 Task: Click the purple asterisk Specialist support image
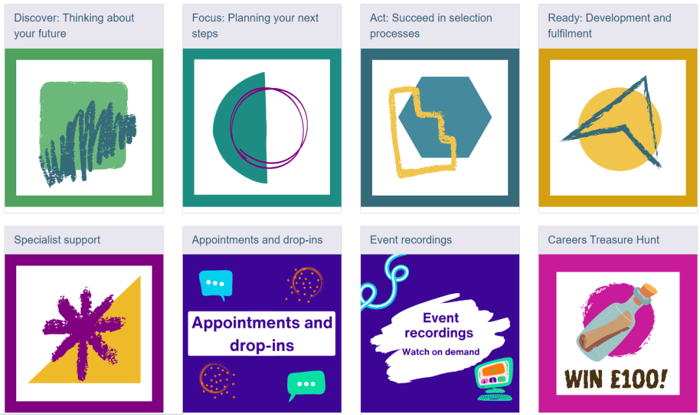(x=84, y=333)
